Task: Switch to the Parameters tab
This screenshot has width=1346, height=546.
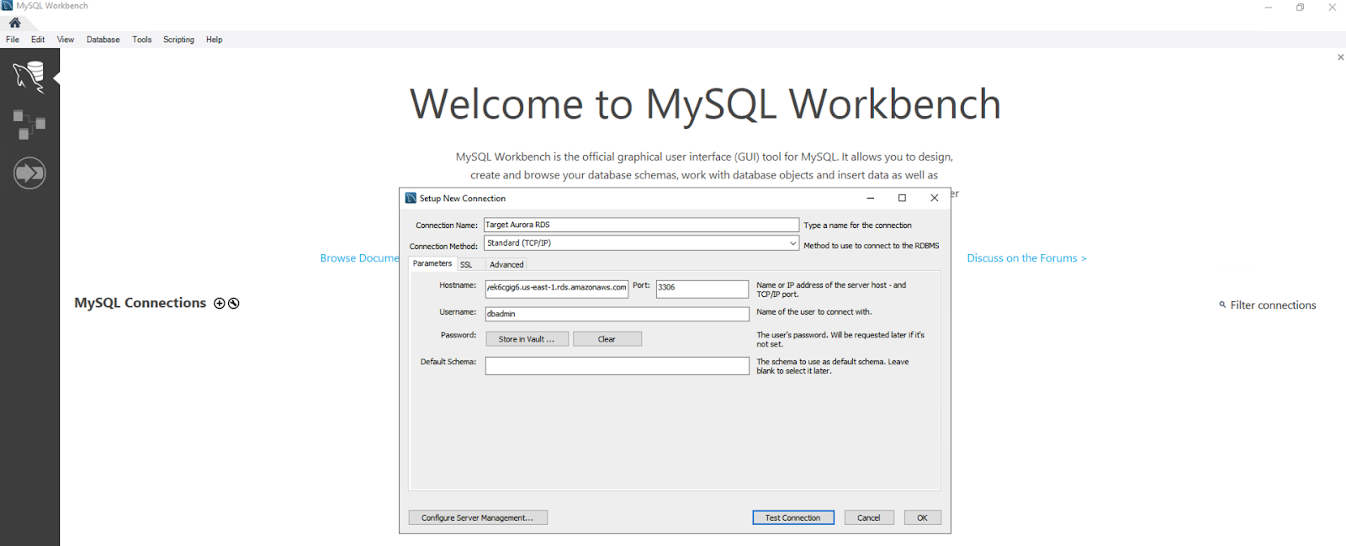Action: click(x=432, y=263)
